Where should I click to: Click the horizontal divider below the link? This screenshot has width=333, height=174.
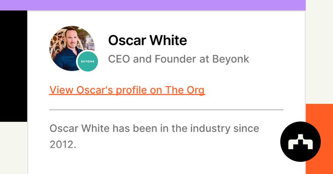coord(166,110)
